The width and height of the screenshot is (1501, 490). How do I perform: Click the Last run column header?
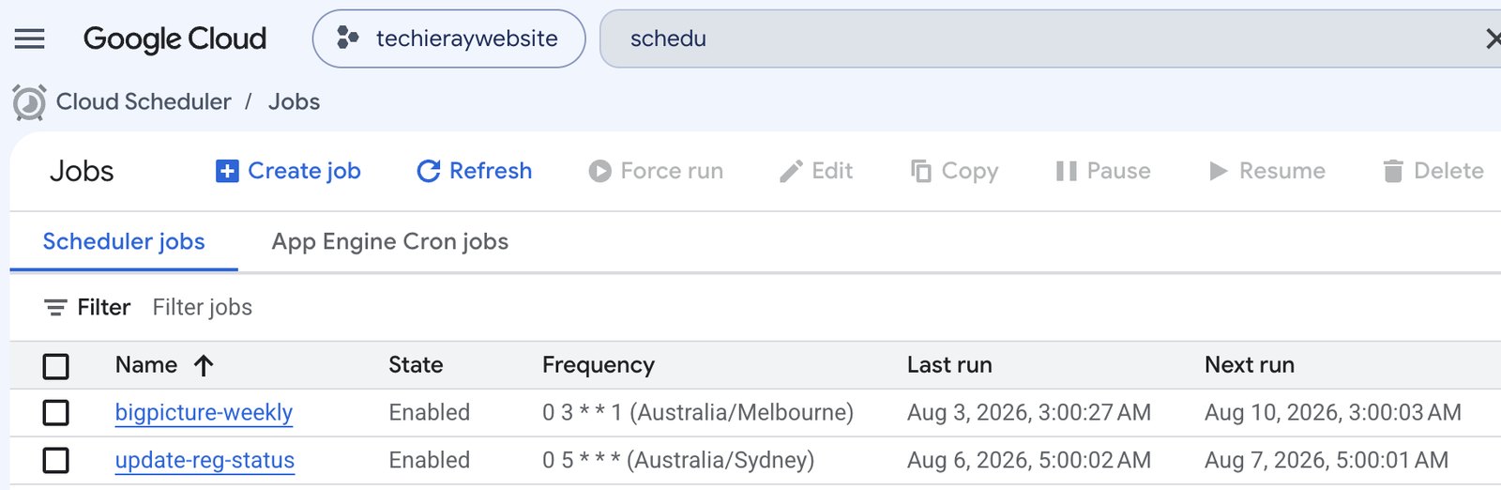pyautogui.click(x=949, y=365)
